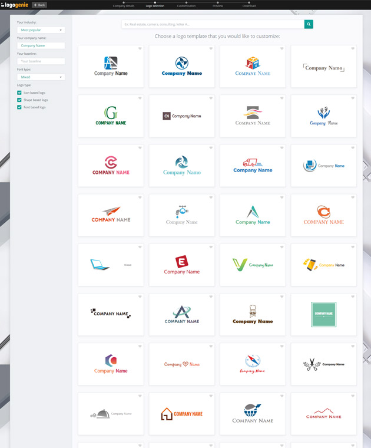Click the logogenie logo in the header
The image size is (371, 448).
coord(15,5)
